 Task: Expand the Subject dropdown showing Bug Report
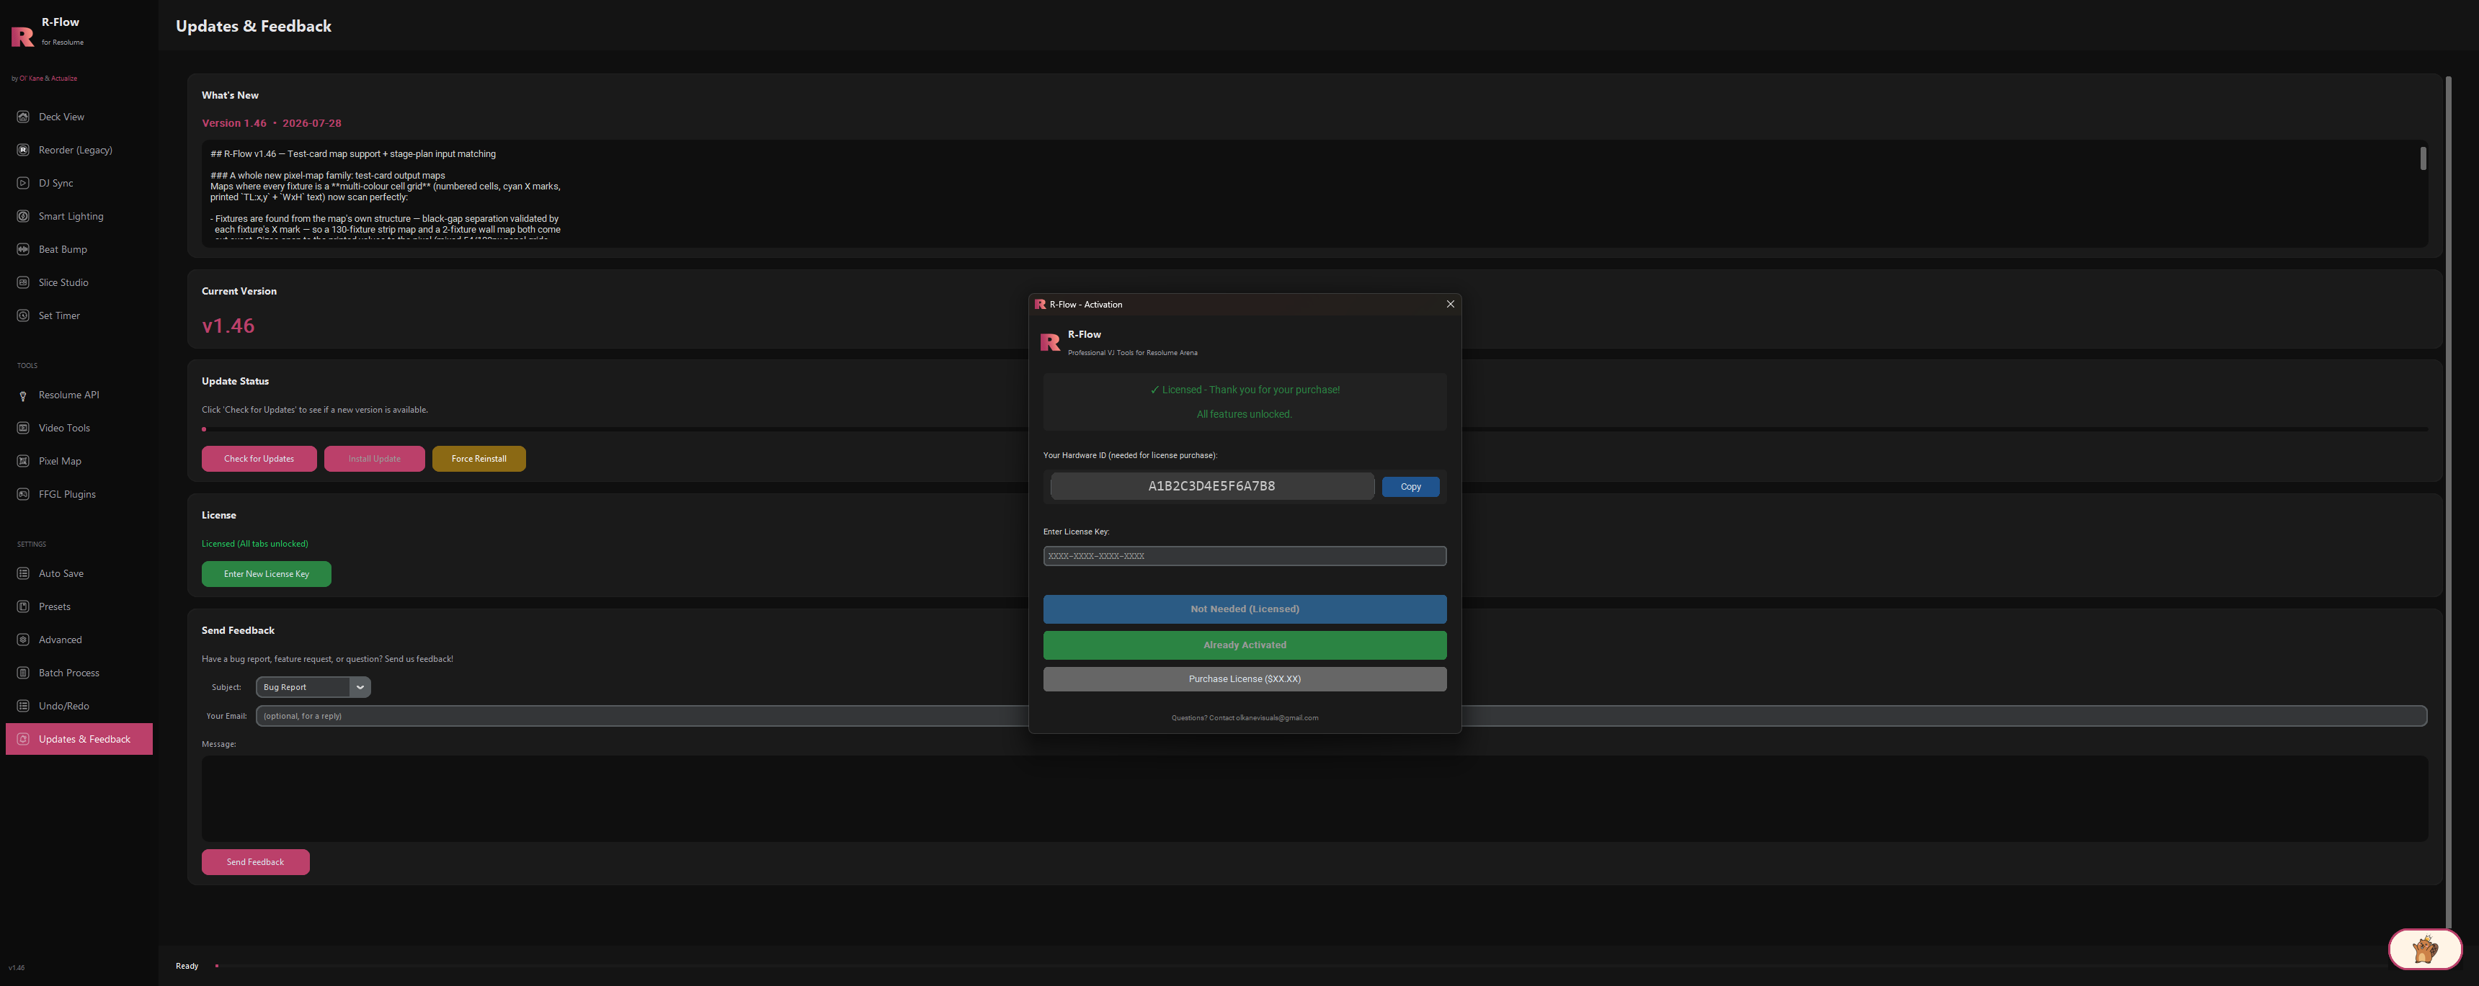(x=313, y=687)
